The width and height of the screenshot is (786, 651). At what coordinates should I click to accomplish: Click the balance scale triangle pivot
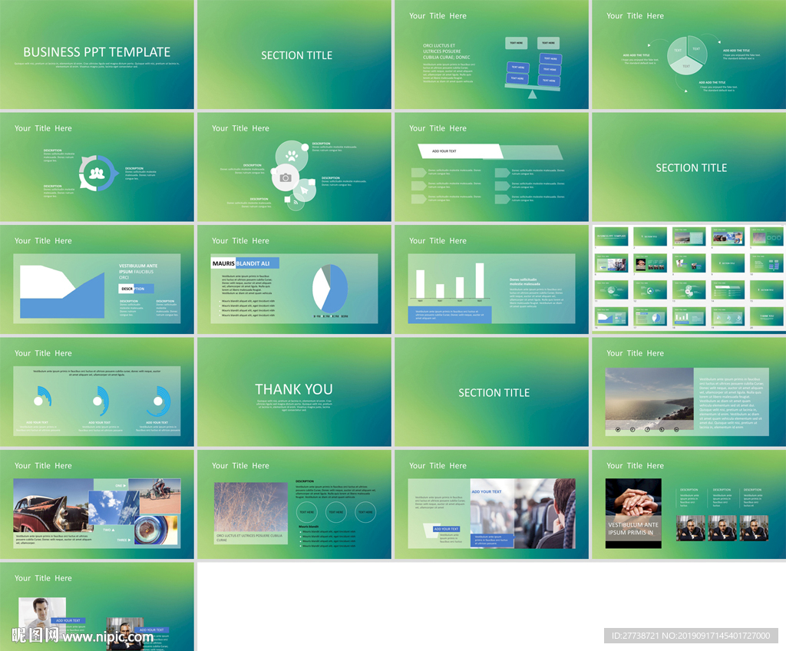click(533, 94)
